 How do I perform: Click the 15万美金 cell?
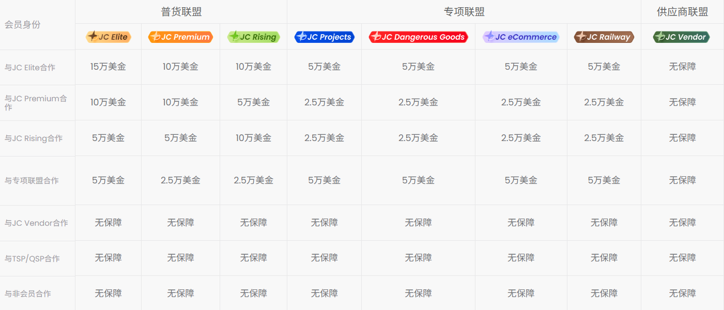point(108,67)
